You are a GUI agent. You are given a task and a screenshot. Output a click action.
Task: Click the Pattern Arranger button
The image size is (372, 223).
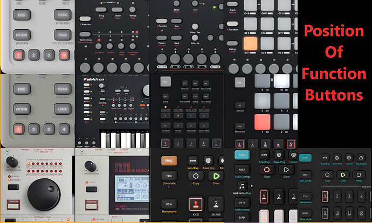[x=162, y=38]
